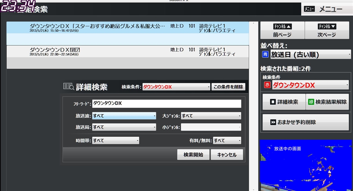The width and height of the screenshot is (353, 191).
Task: Open the メニュー button at top right
Action: 327,9
